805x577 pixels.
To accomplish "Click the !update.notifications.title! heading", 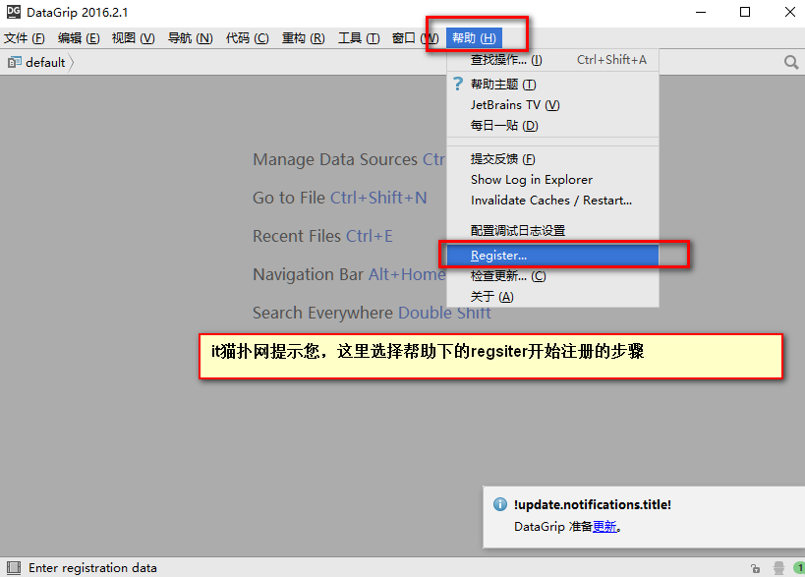I will point(593,504).
